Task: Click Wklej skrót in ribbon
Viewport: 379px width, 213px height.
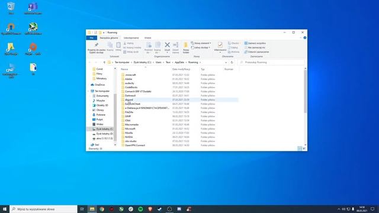Action: (x=131, y=52)
